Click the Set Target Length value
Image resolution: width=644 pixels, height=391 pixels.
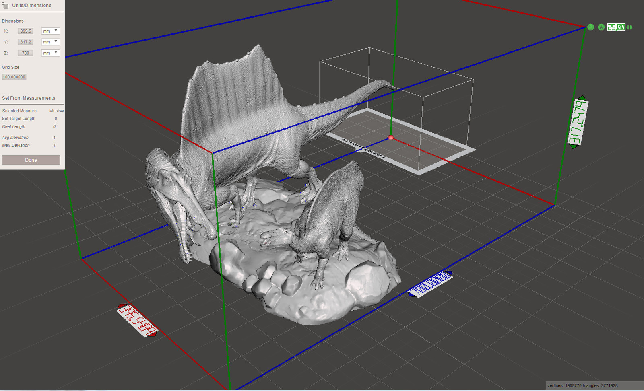point(56,119)
